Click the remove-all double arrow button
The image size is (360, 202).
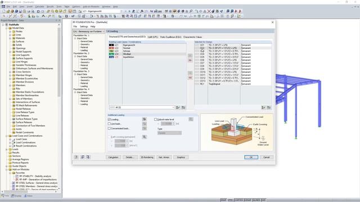[190, 78]
